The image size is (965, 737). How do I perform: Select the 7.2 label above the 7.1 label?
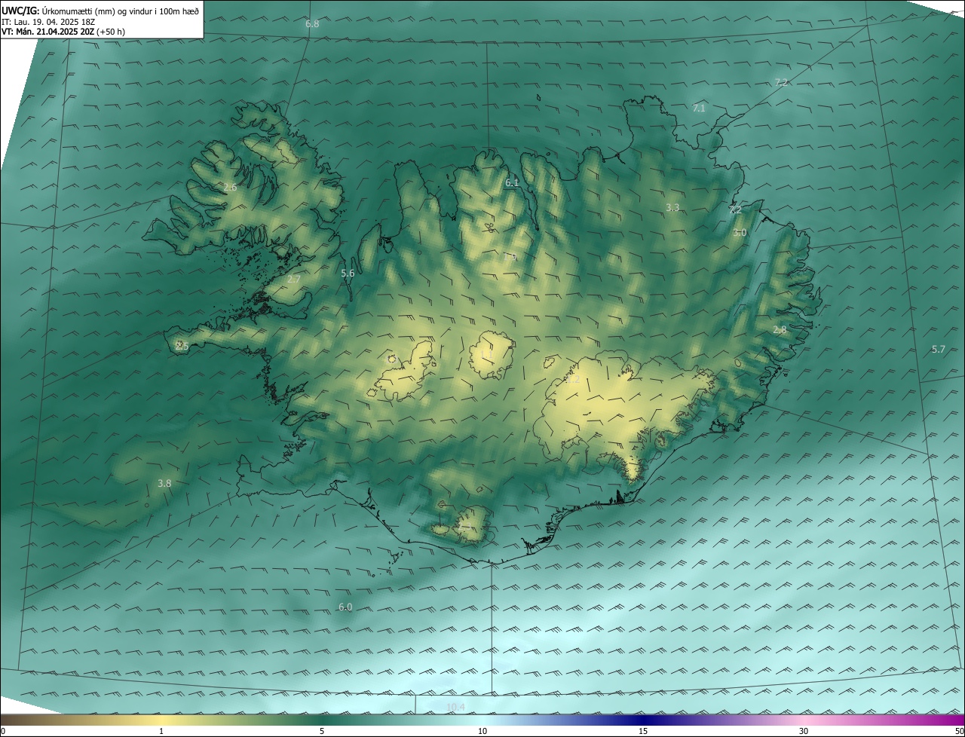(x=781, y=83)
